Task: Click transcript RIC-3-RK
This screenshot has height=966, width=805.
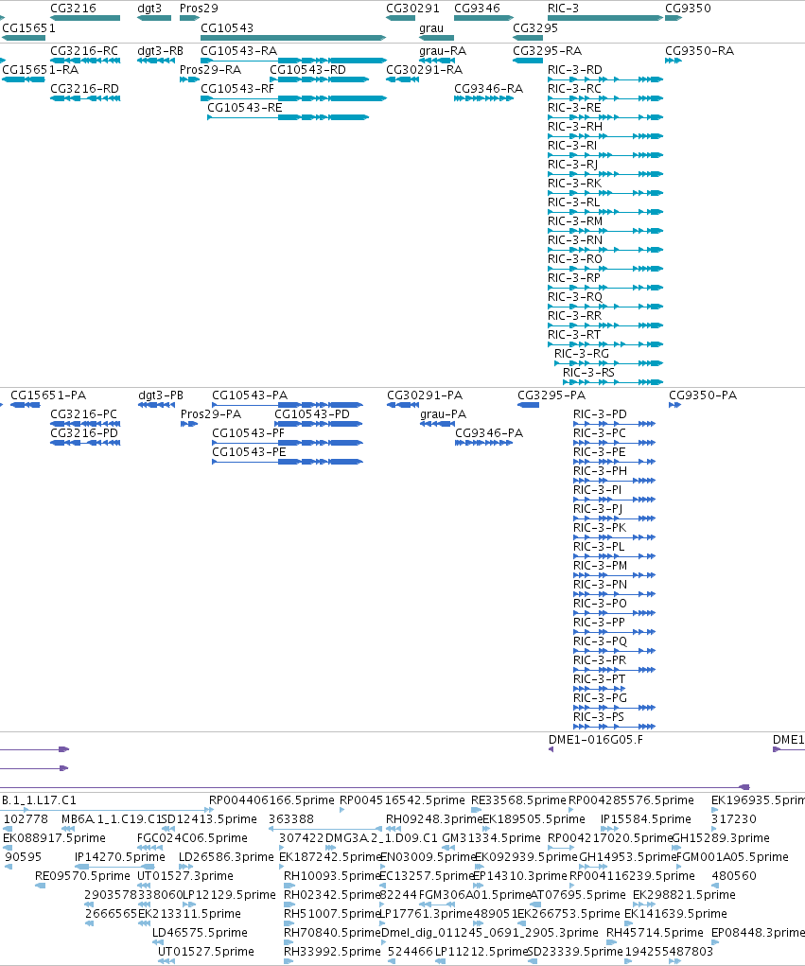Action: pyautogui.click(x=574, y=184)
